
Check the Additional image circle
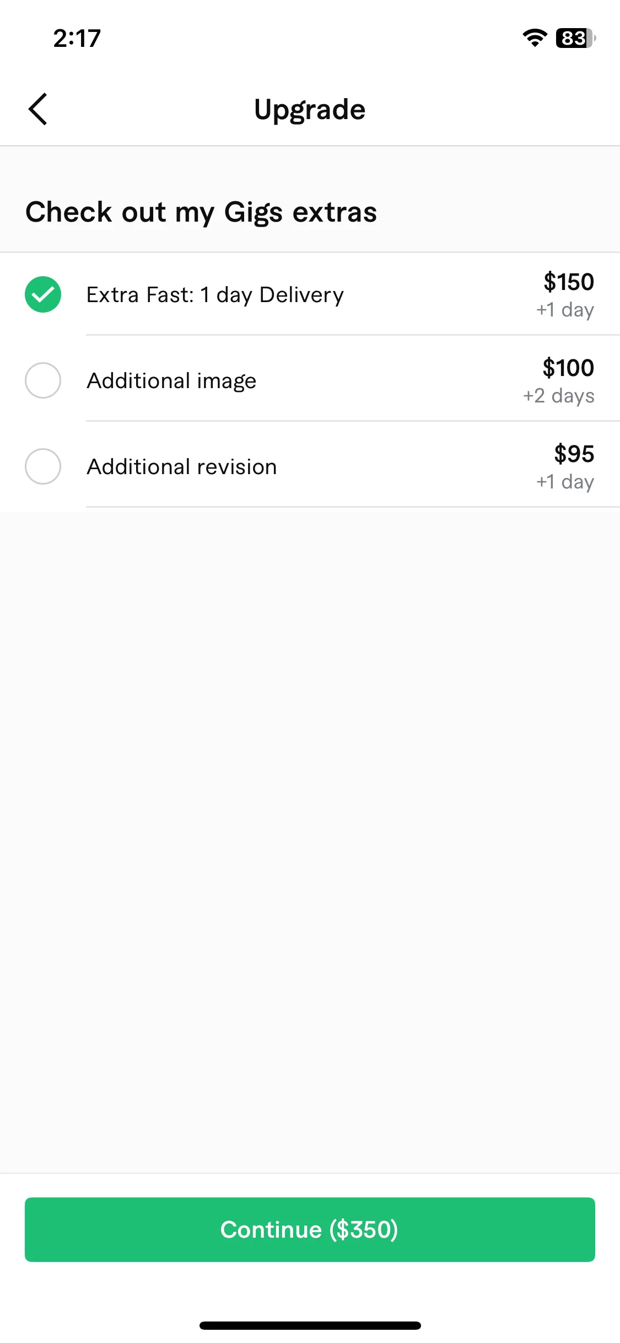tap(43, 380)
